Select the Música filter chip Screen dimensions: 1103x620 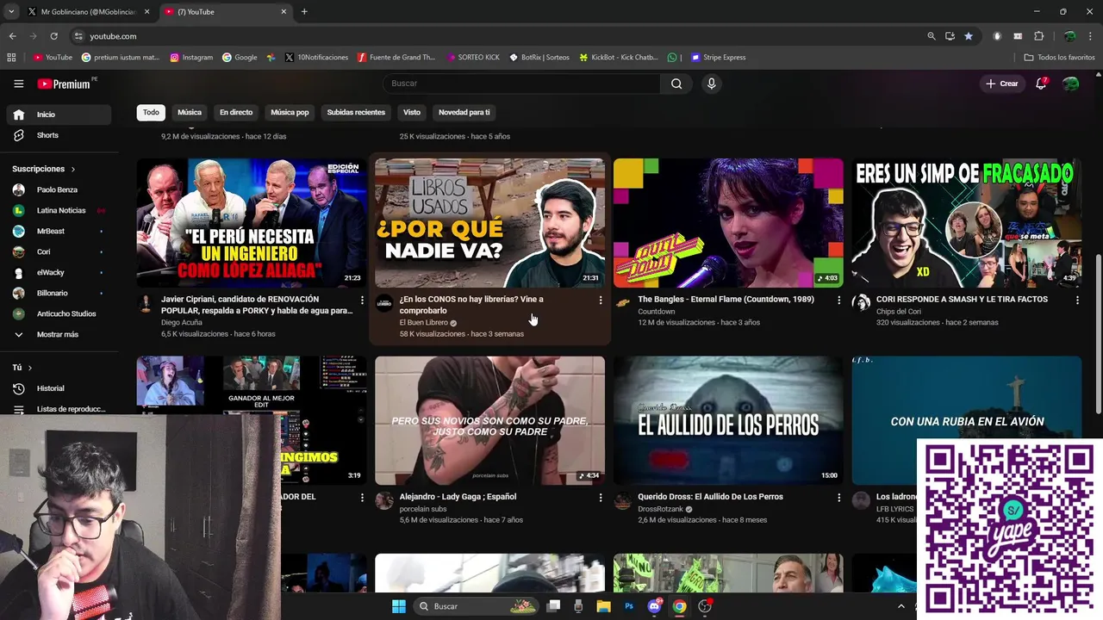pyautogui.click(x=190, y=112)
